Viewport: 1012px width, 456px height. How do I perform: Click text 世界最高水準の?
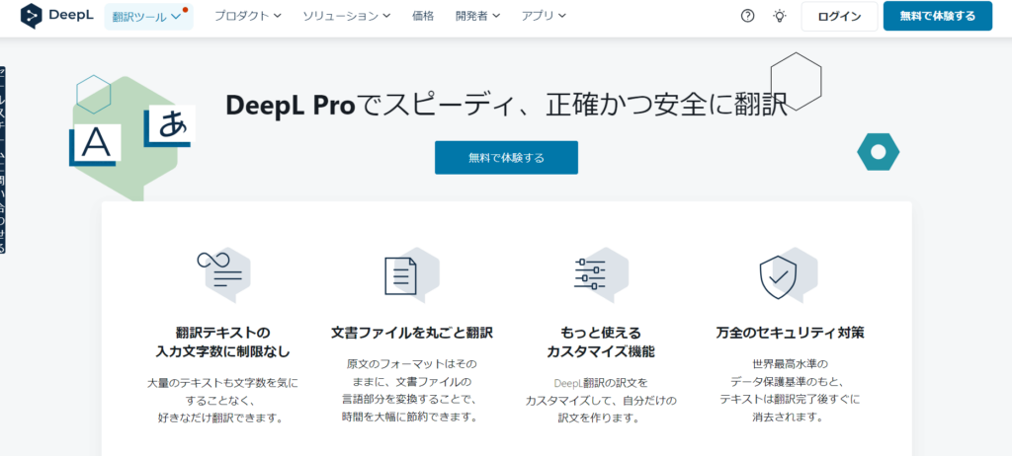(x=790, y=364)
